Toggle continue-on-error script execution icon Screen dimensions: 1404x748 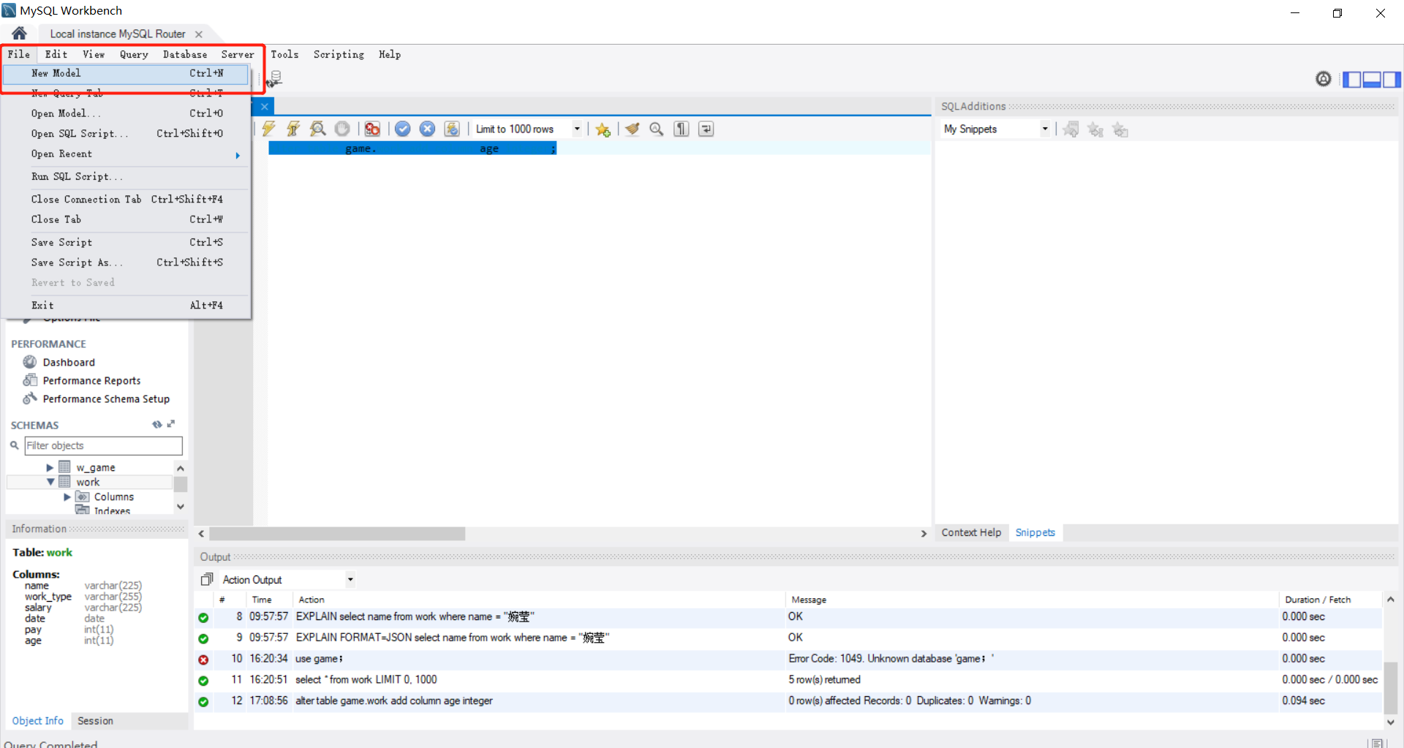372,129
